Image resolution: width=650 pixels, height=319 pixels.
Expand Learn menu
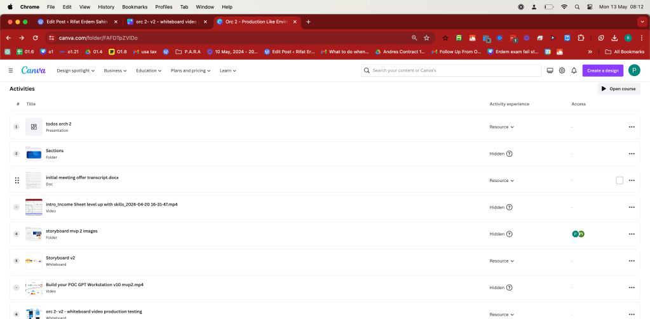coord(228,71)
